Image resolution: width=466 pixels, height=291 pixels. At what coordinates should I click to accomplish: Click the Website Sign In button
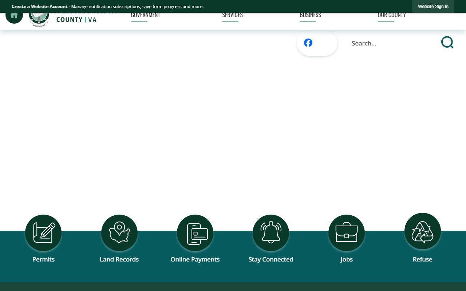pyautogui.click(x=433, y=7)
